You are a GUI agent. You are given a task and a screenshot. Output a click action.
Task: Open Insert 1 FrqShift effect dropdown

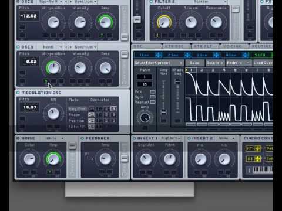pos(170,138)
